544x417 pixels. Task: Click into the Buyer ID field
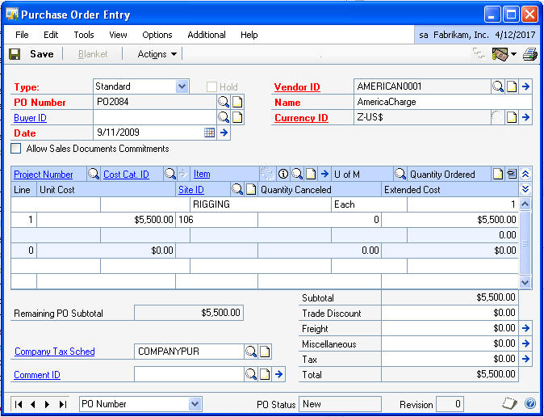155,117
